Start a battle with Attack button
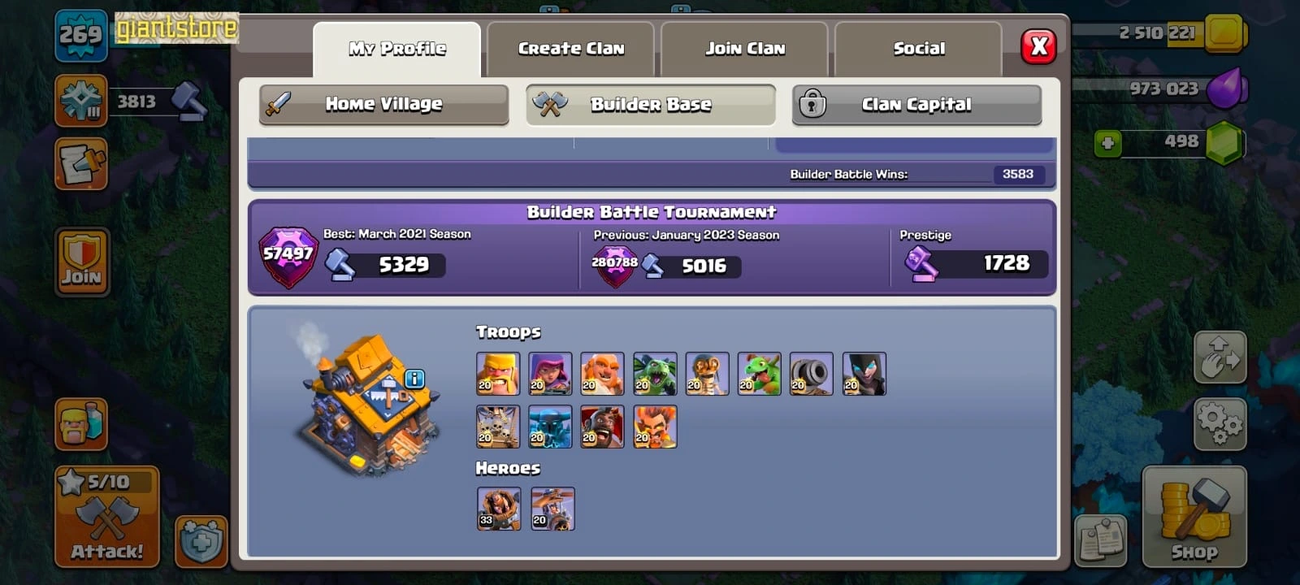Viewport: 1300px width, 585px height. (x=107, y=517)
